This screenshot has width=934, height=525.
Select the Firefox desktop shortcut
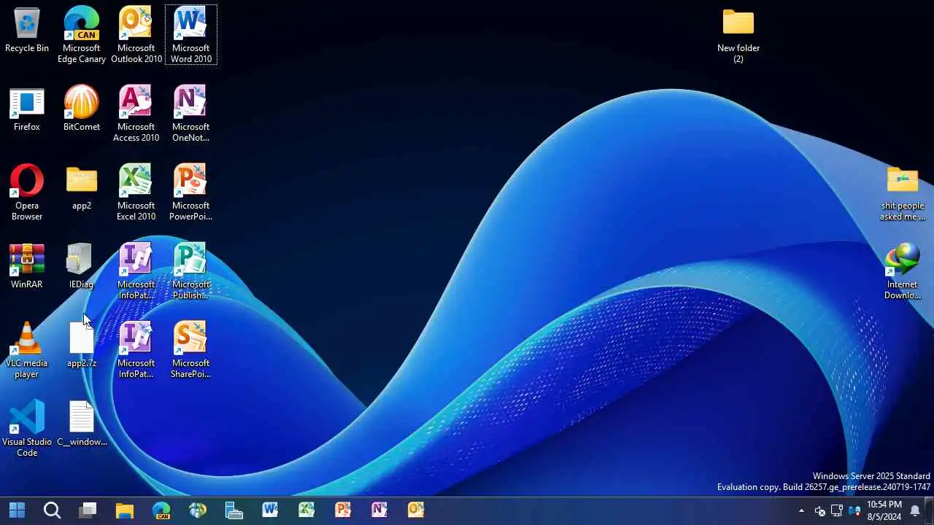27,109
